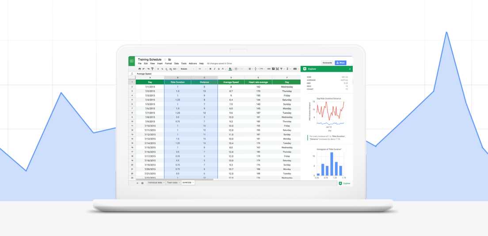Switch to the Team stats sheet tab

tap(172, 183)
